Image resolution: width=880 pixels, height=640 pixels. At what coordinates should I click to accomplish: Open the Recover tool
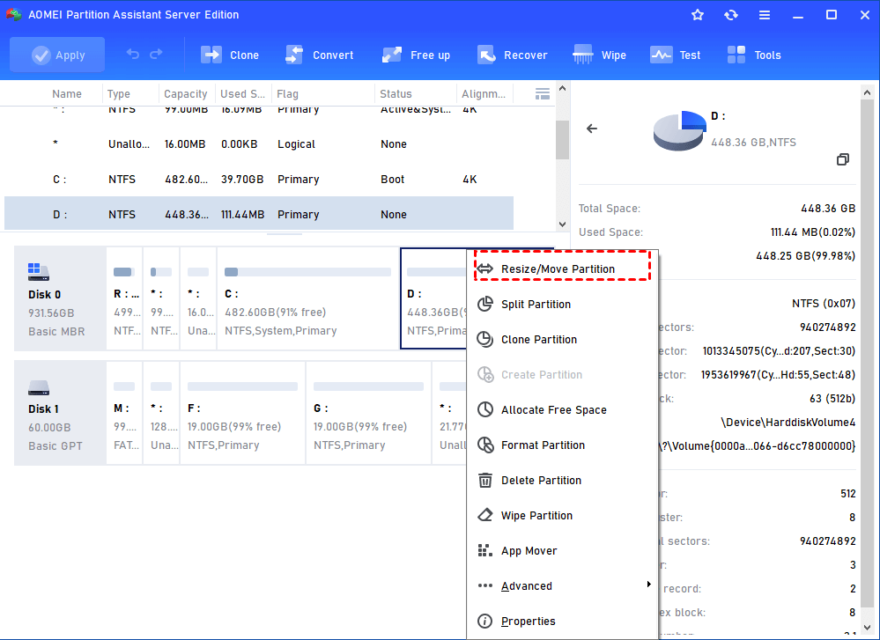(x=512, y=55)
